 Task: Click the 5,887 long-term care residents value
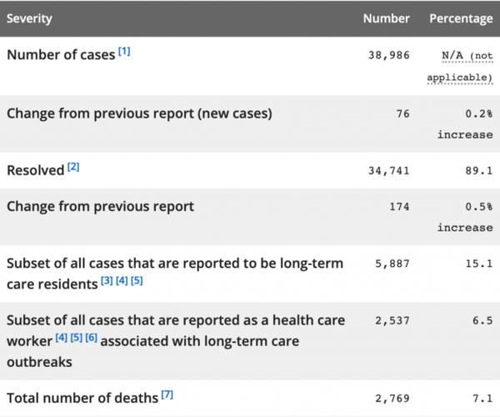pyautogui.click(x=392, y=264)
